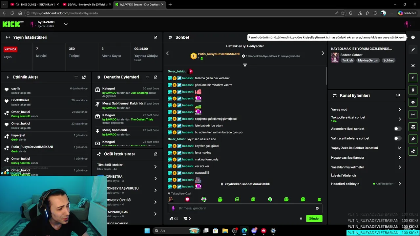The height and width of the screenshot is (236, 420).
Task: Pop out the Ödül istek sırası panel
Action: point(156,154)
